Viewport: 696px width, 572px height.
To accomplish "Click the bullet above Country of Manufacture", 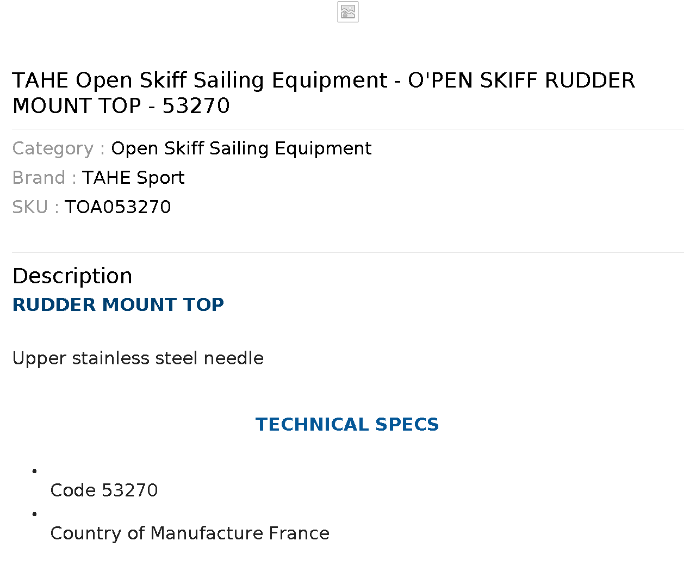I will pyautogui.click(x=35, y=514).
